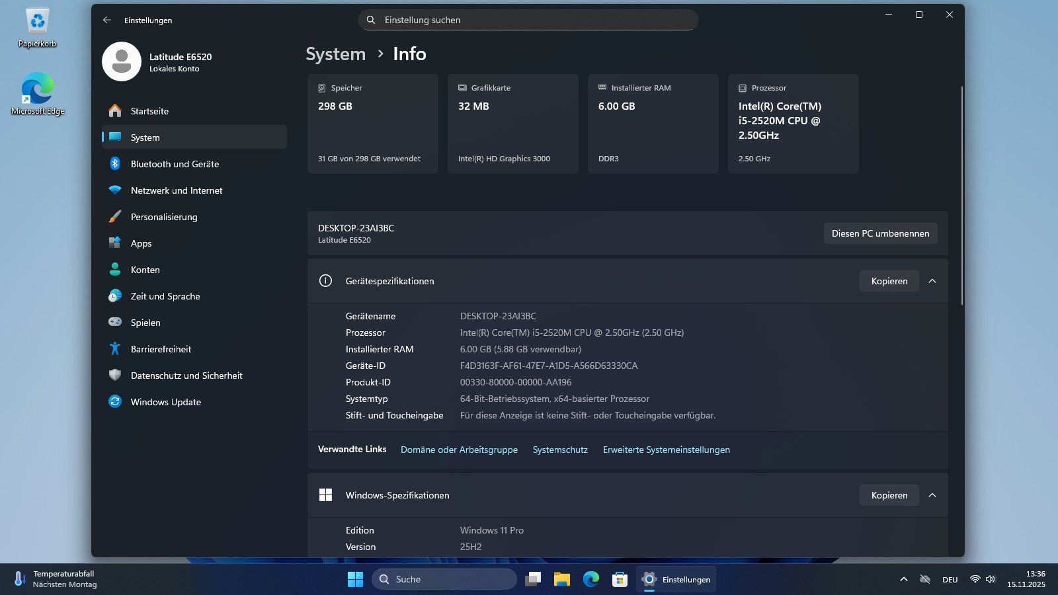Open Datenschutz und Sicherheit settings

click(194, 375)
